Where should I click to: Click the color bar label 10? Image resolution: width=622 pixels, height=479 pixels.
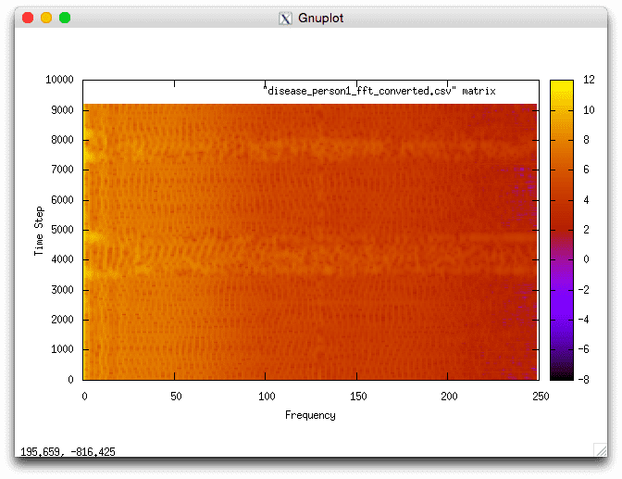pos(589,110)
